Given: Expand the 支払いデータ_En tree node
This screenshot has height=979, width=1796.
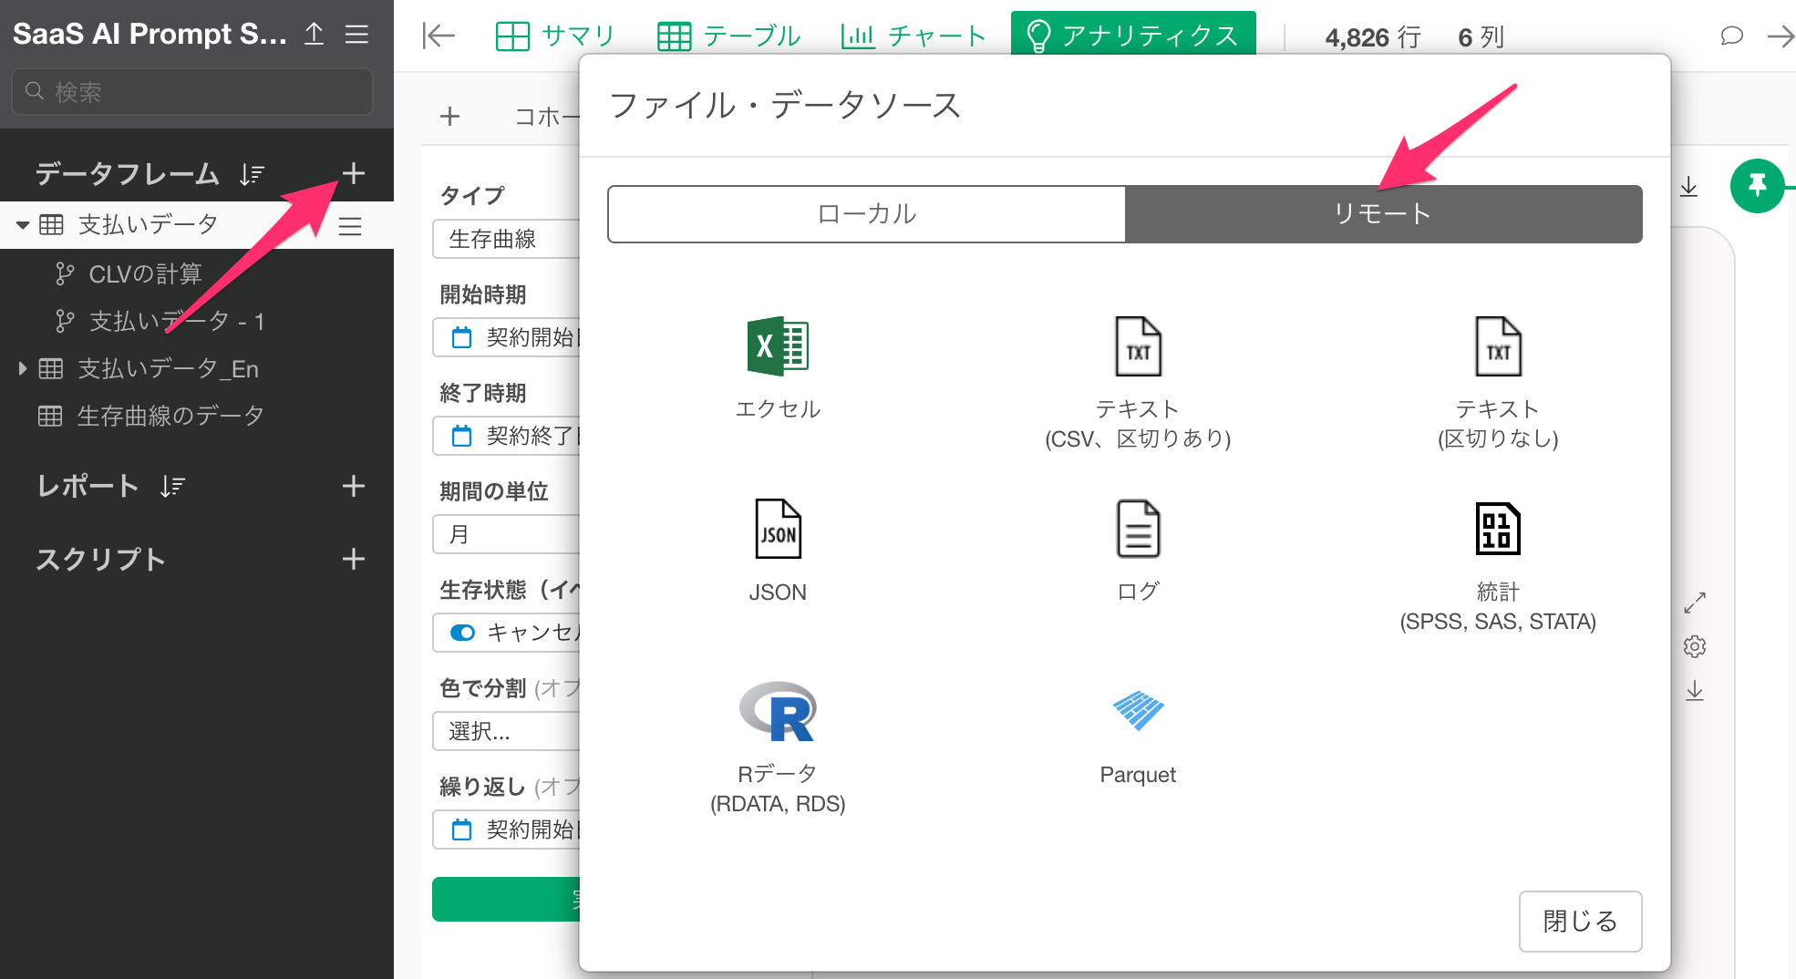Looking at the screenshot, I should click(23, 368).
